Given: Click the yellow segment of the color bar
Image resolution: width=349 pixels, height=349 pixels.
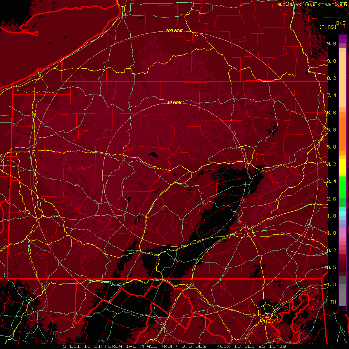Looking at the screenshot, I should pos(342,166).
